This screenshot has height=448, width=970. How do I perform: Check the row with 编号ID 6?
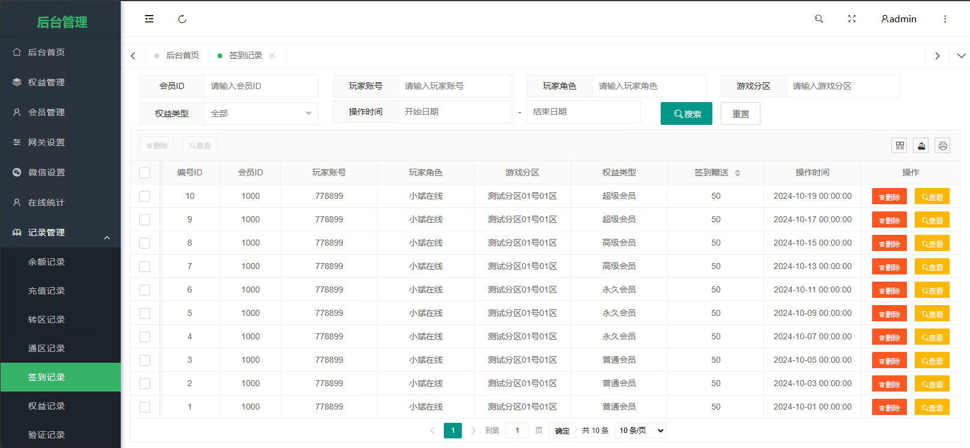point(145,290)
